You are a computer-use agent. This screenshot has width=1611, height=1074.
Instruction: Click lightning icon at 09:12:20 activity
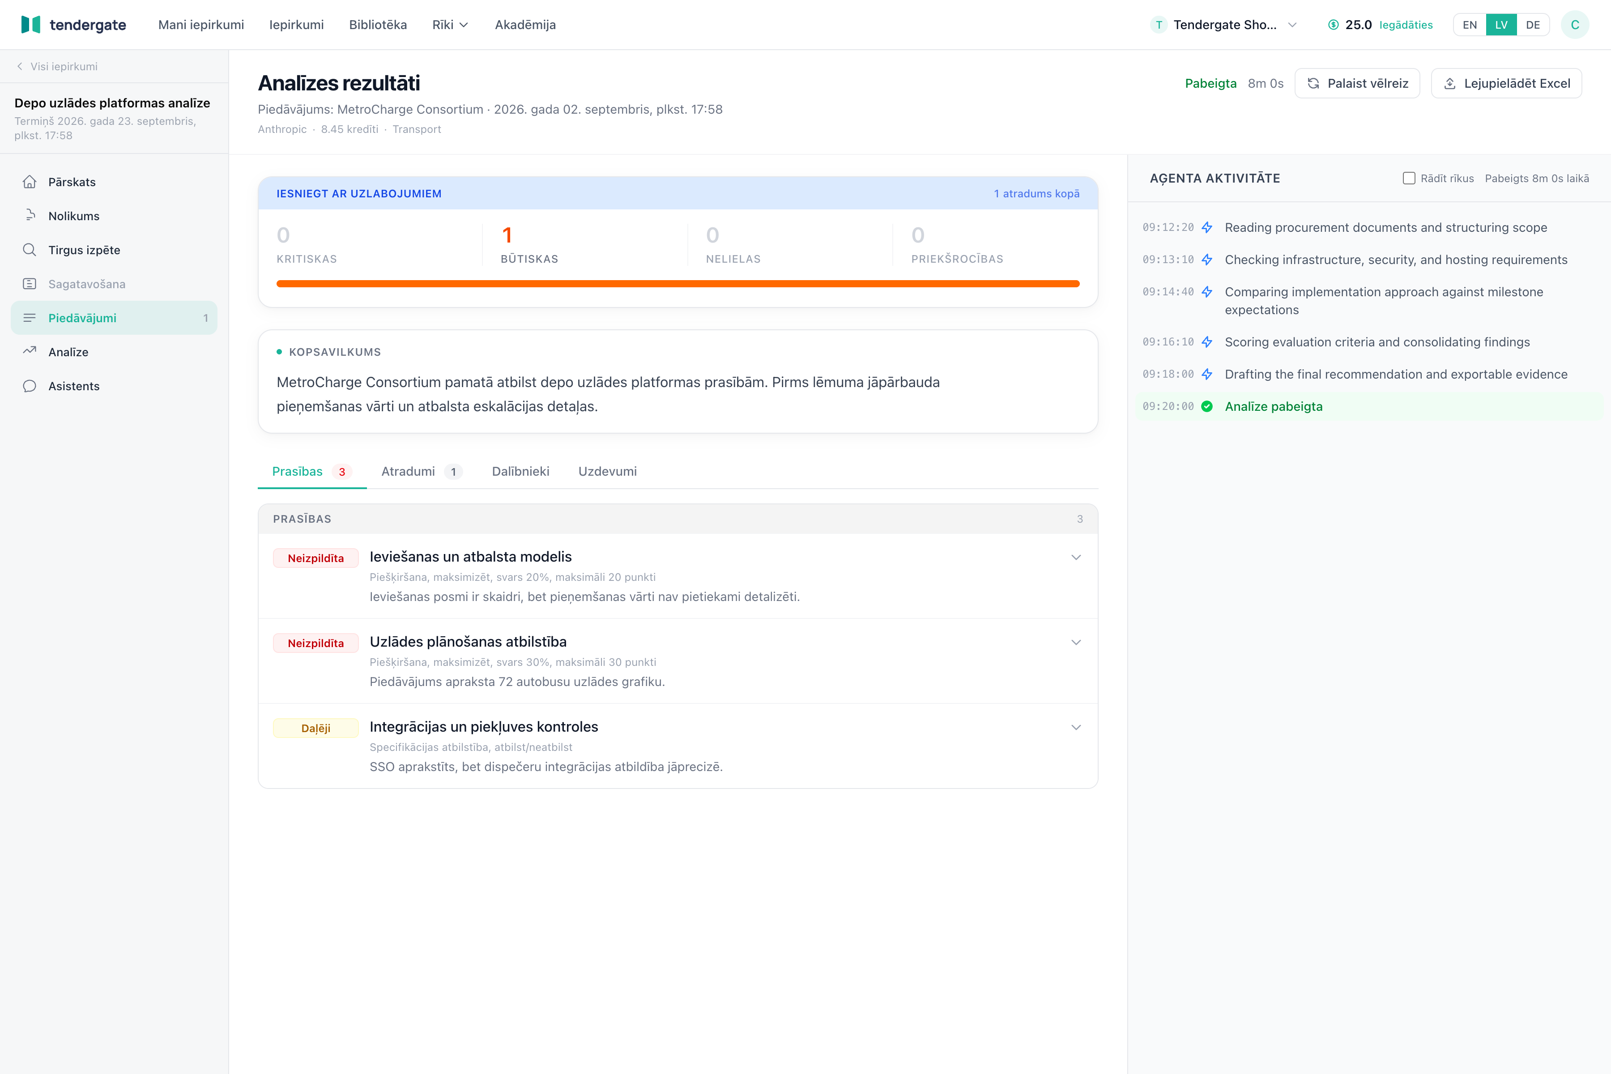(1207, 227)
